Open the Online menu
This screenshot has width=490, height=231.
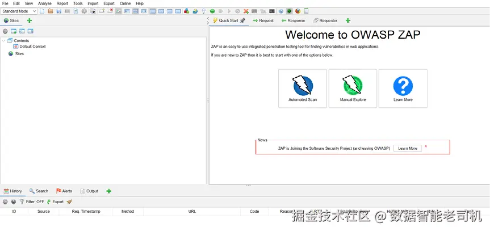coord(125,3)
